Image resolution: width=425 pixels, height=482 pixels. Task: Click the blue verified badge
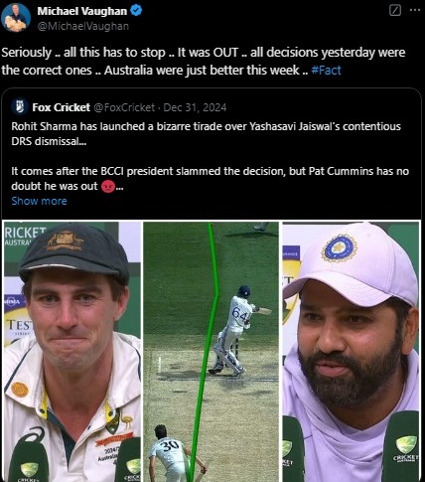(136, 11)
